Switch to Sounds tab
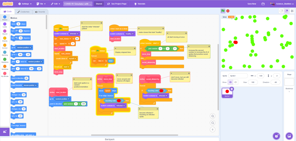This screenshot has height=141, width=296. click(40, 12)
